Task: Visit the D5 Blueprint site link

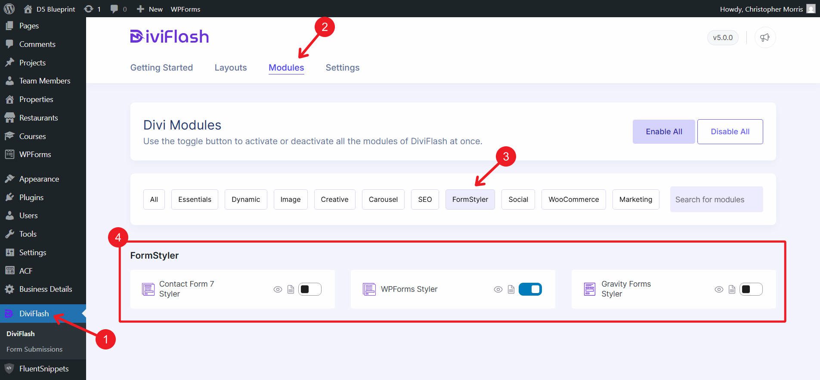Action: [50, 9]
